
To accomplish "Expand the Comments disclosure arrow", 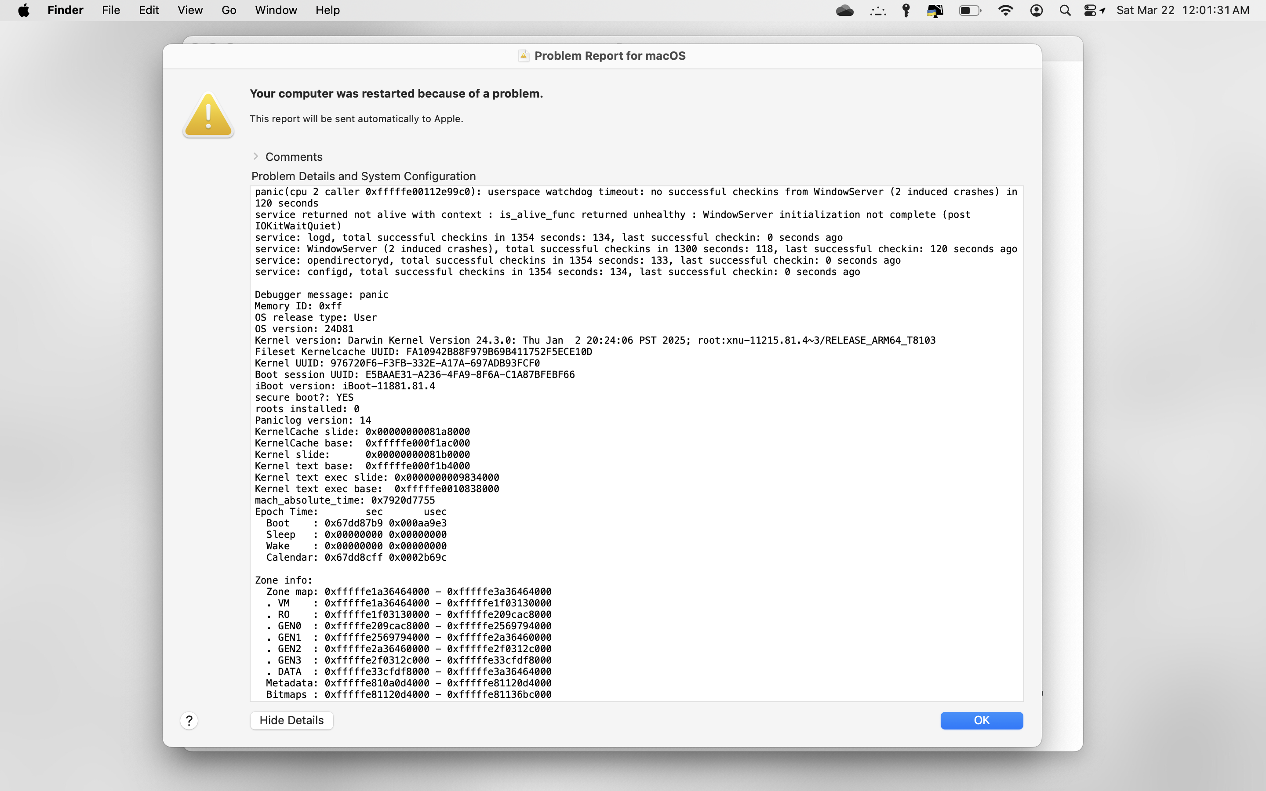I will 256,156.
